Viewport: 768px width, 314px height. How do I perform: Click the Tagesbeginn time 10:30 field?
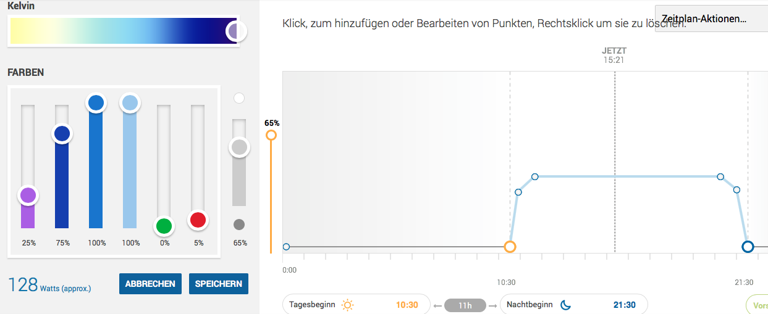pos(407,305)
